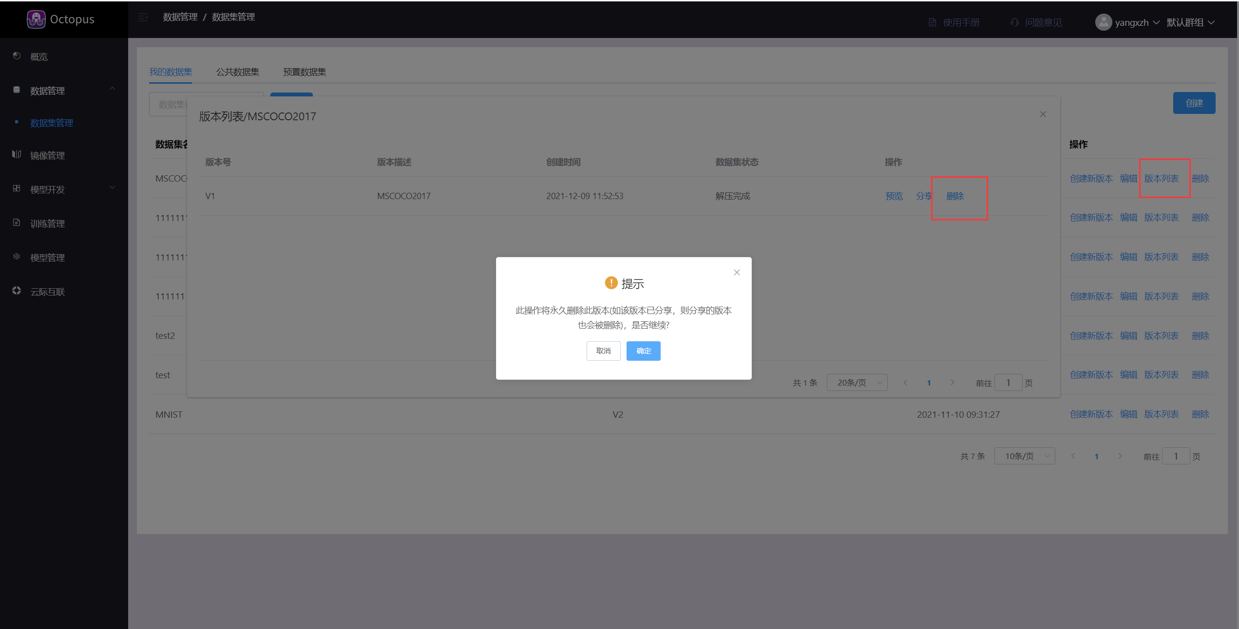
Task: Click 删除 in the MSCOCO row
Action: [x=1201, y=179]
